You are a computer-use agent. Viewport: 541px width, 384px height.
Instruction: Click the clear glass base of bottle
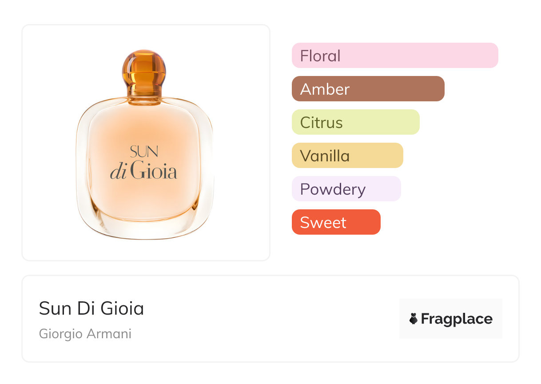click(144, 229)
